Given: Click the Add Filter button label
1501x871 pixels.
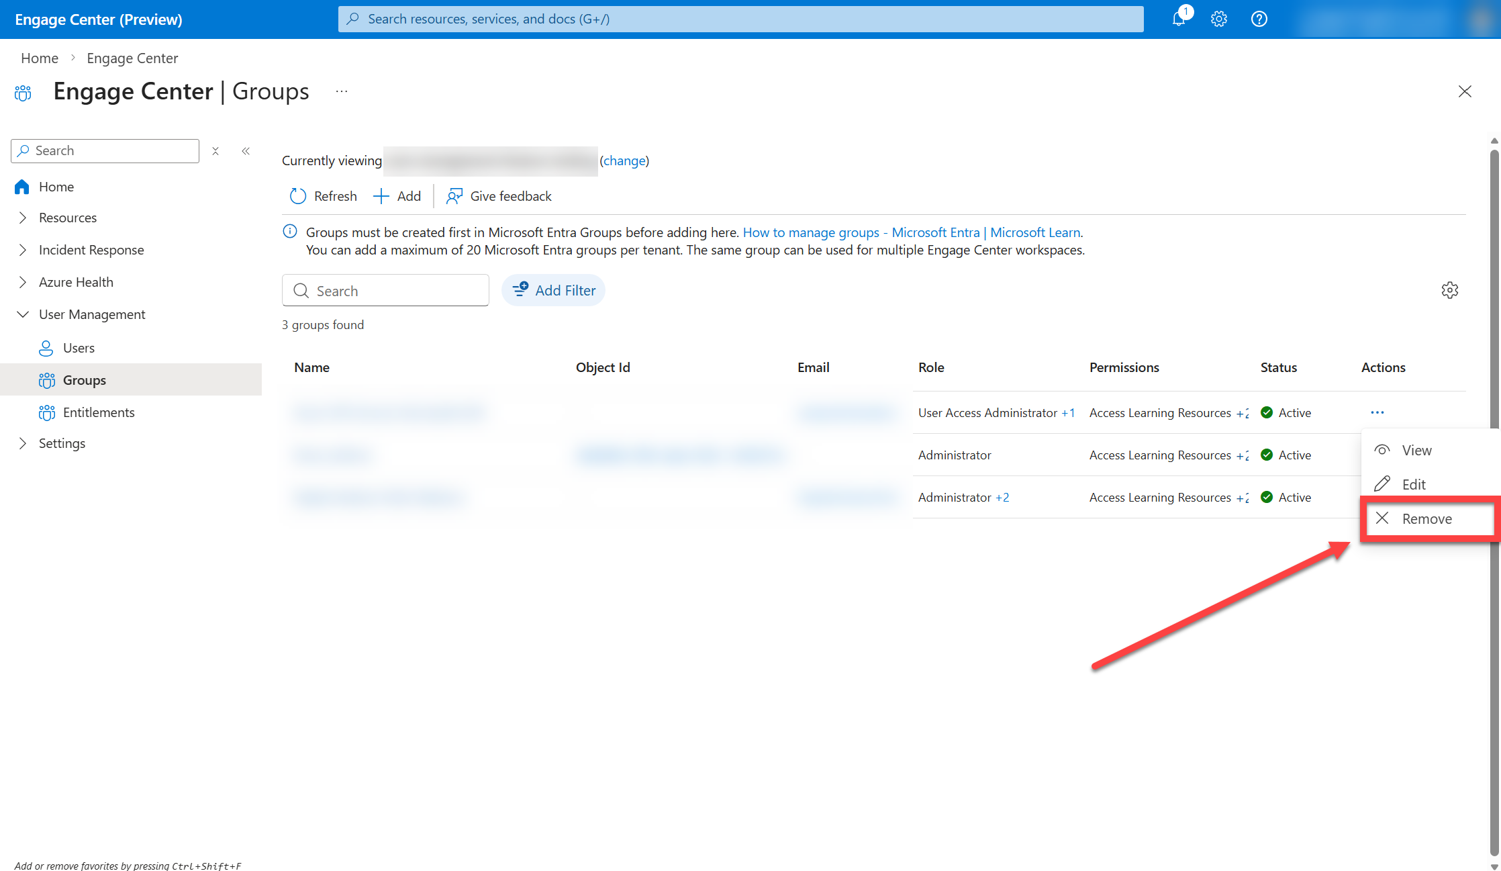Looking at the screenshot, I should pos(565,290).
